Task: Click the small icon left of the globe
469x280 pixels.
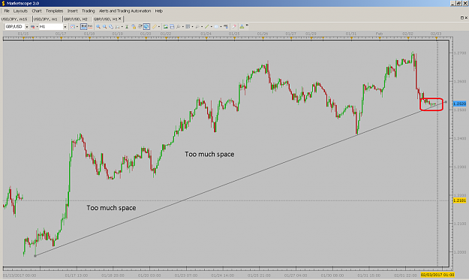Action: [140, 26]
